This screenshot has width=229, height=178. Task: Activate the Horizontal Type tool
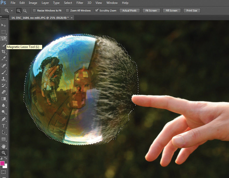coord(4,126)
